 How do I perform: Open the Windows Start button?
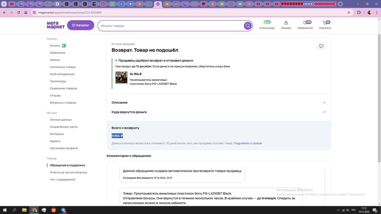[4, 210]
